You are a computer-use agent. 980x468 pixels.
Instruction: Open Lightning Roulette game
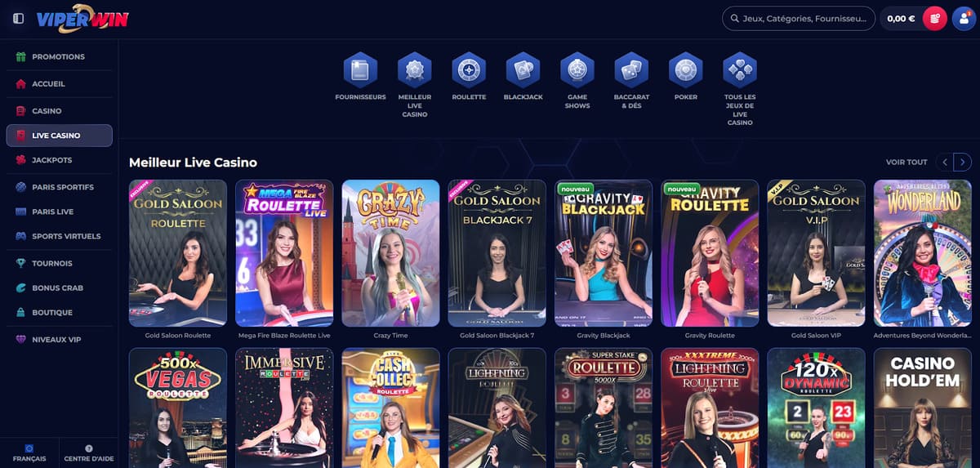pyautogui.click(x=497, y=408)
